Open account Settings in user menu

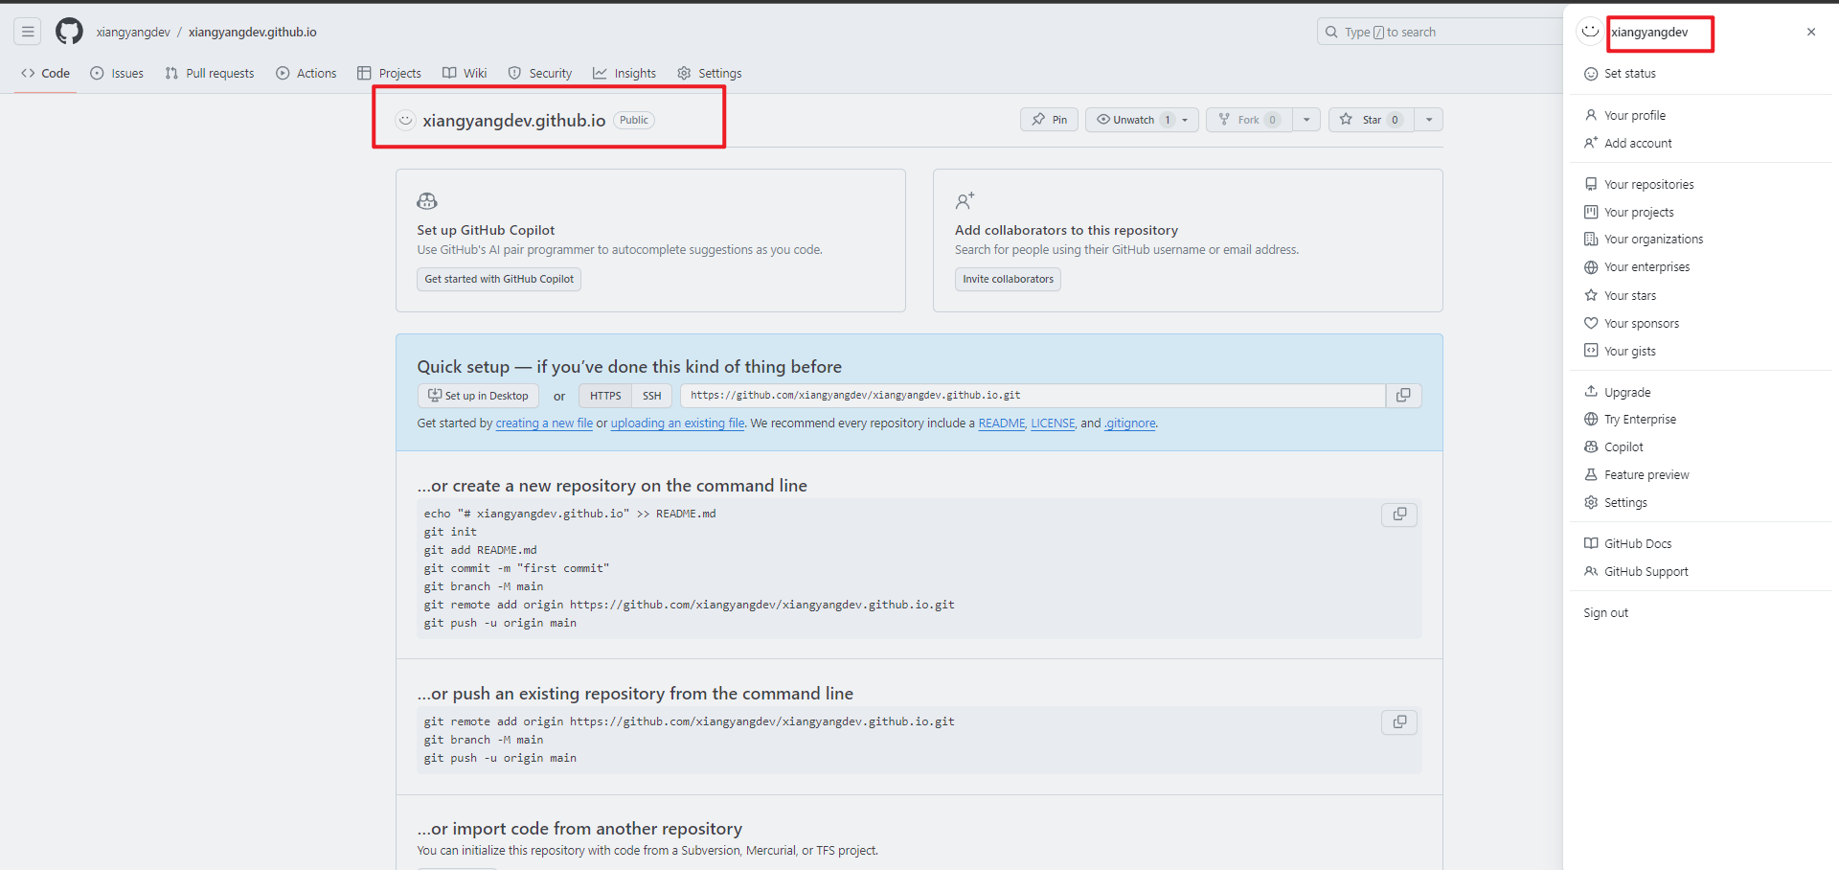click(x=1700, y=503)
